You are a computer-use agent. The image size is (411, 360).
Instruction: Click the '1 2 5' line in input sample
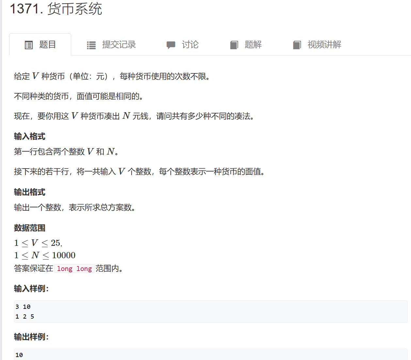(x=25, y=317)
